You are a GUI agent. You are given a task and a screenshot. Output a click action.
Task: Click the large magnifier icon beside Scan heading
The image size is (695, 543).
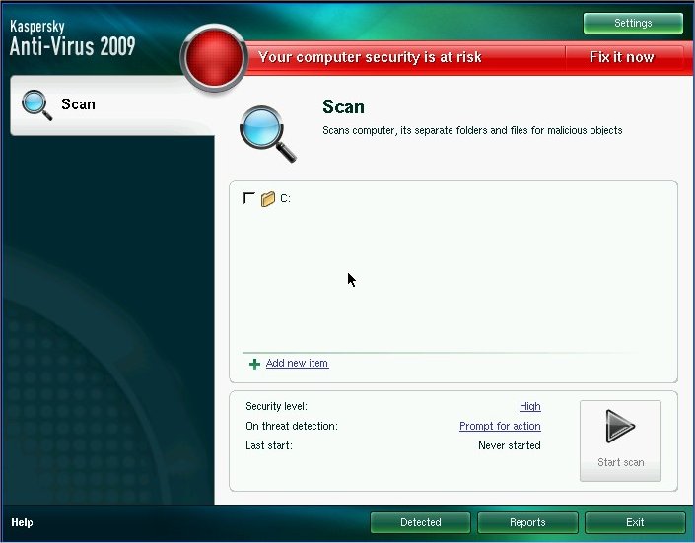[x=267, y=133]
